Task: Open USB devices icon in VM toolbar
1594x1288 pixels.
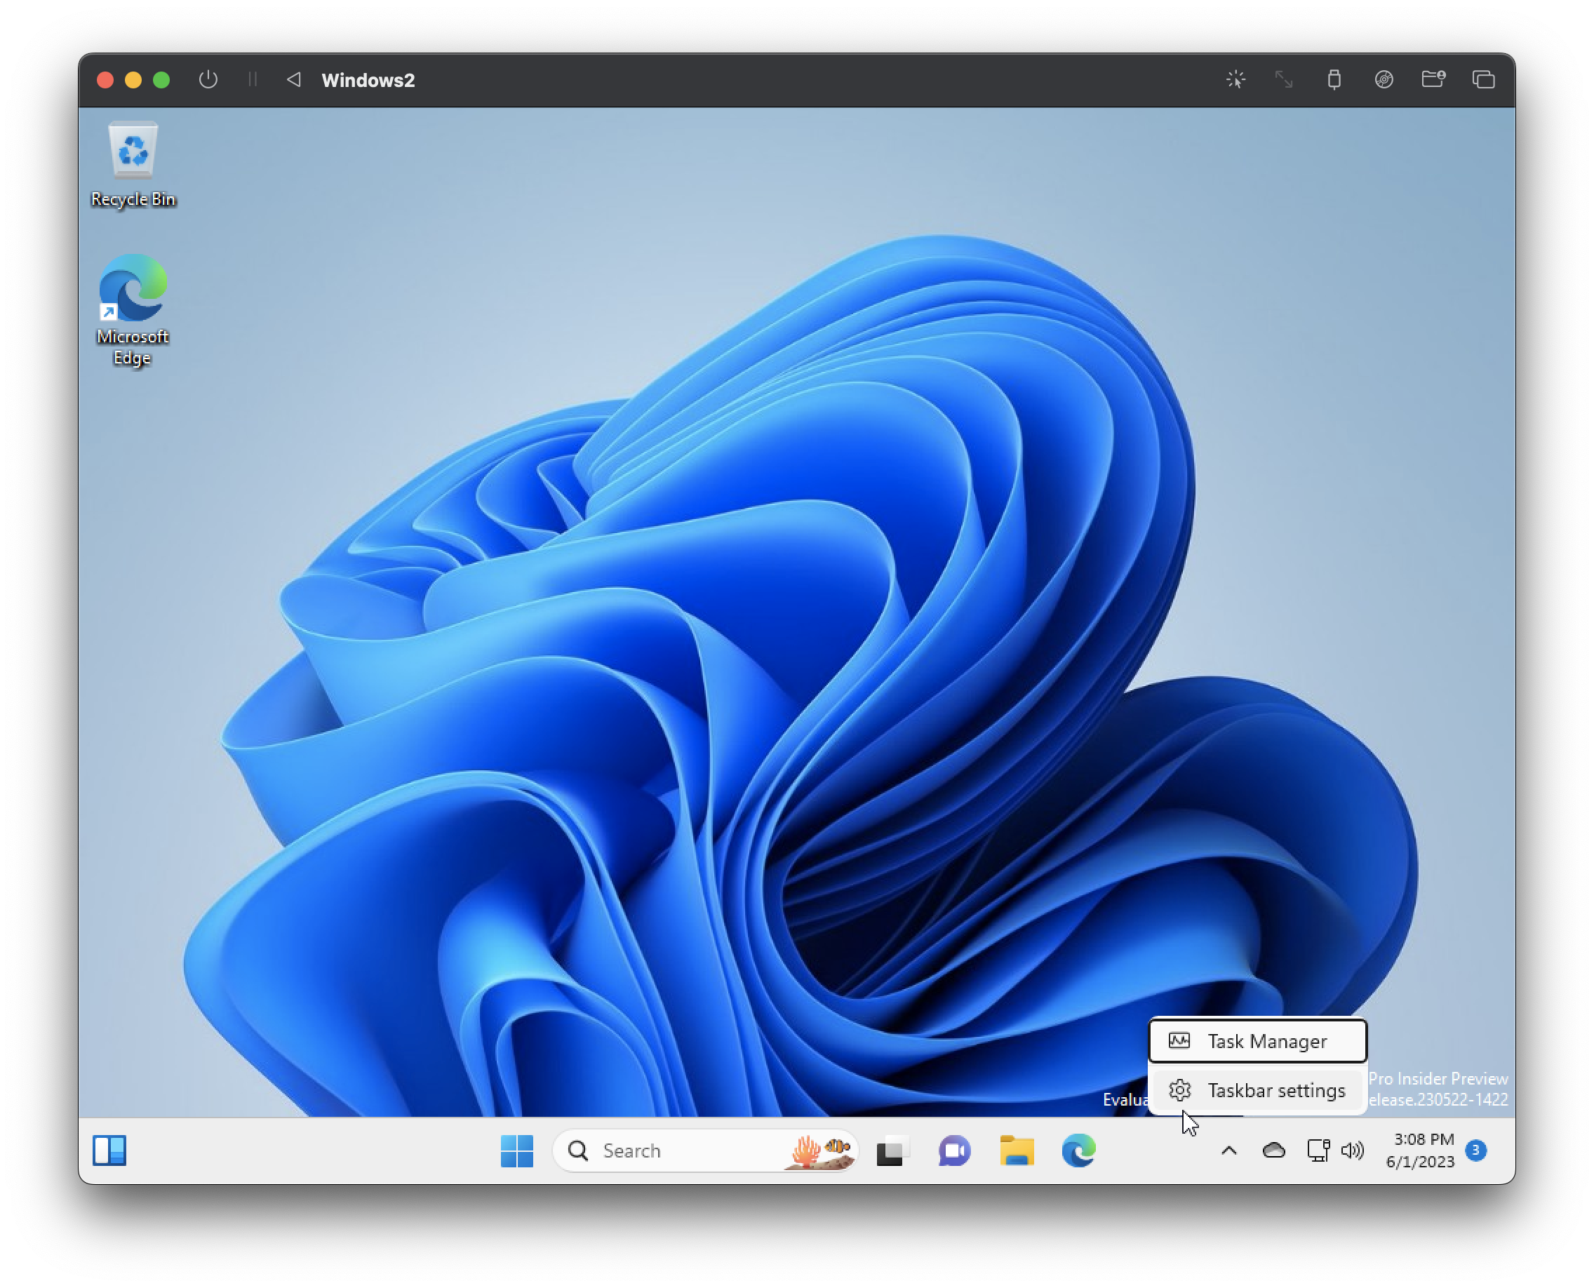Action: pyautogui.click(x=1334, y=79)
